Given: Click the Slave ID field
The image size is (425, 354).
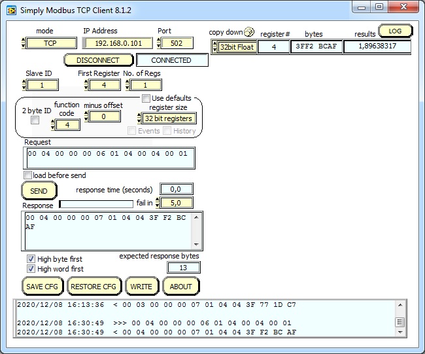Looking at the screenshot, I should point(42,85).
